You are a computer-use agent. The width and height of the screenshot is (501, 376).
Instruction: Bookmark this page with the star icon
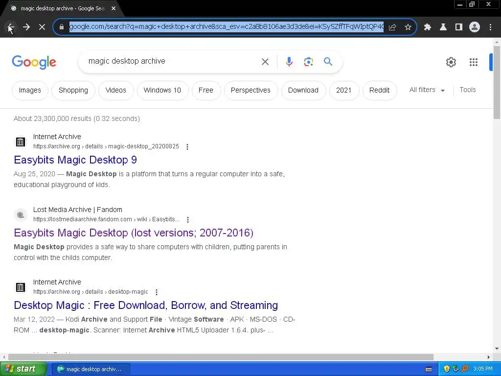[x=408, y=27]
